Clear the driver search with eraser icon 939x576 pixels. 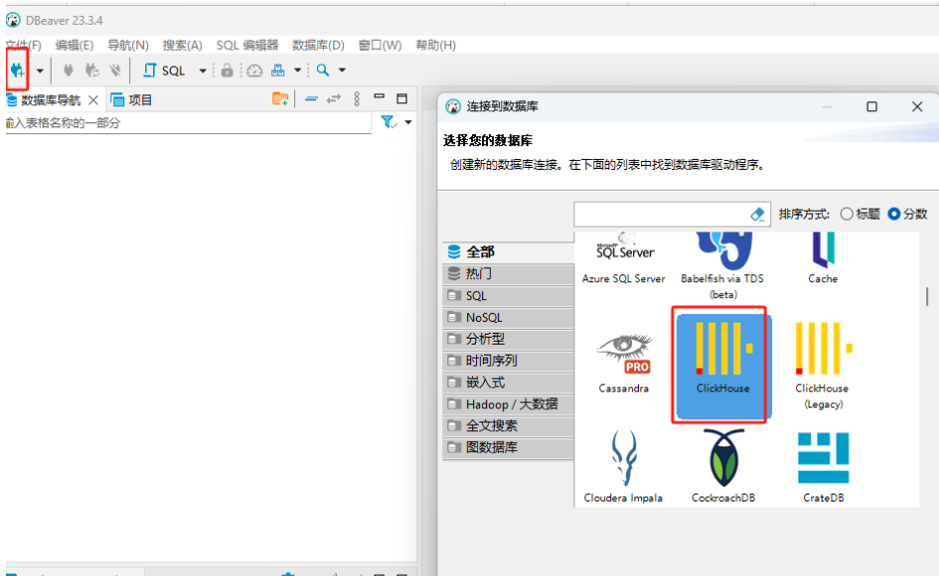(x=757, y=215)
